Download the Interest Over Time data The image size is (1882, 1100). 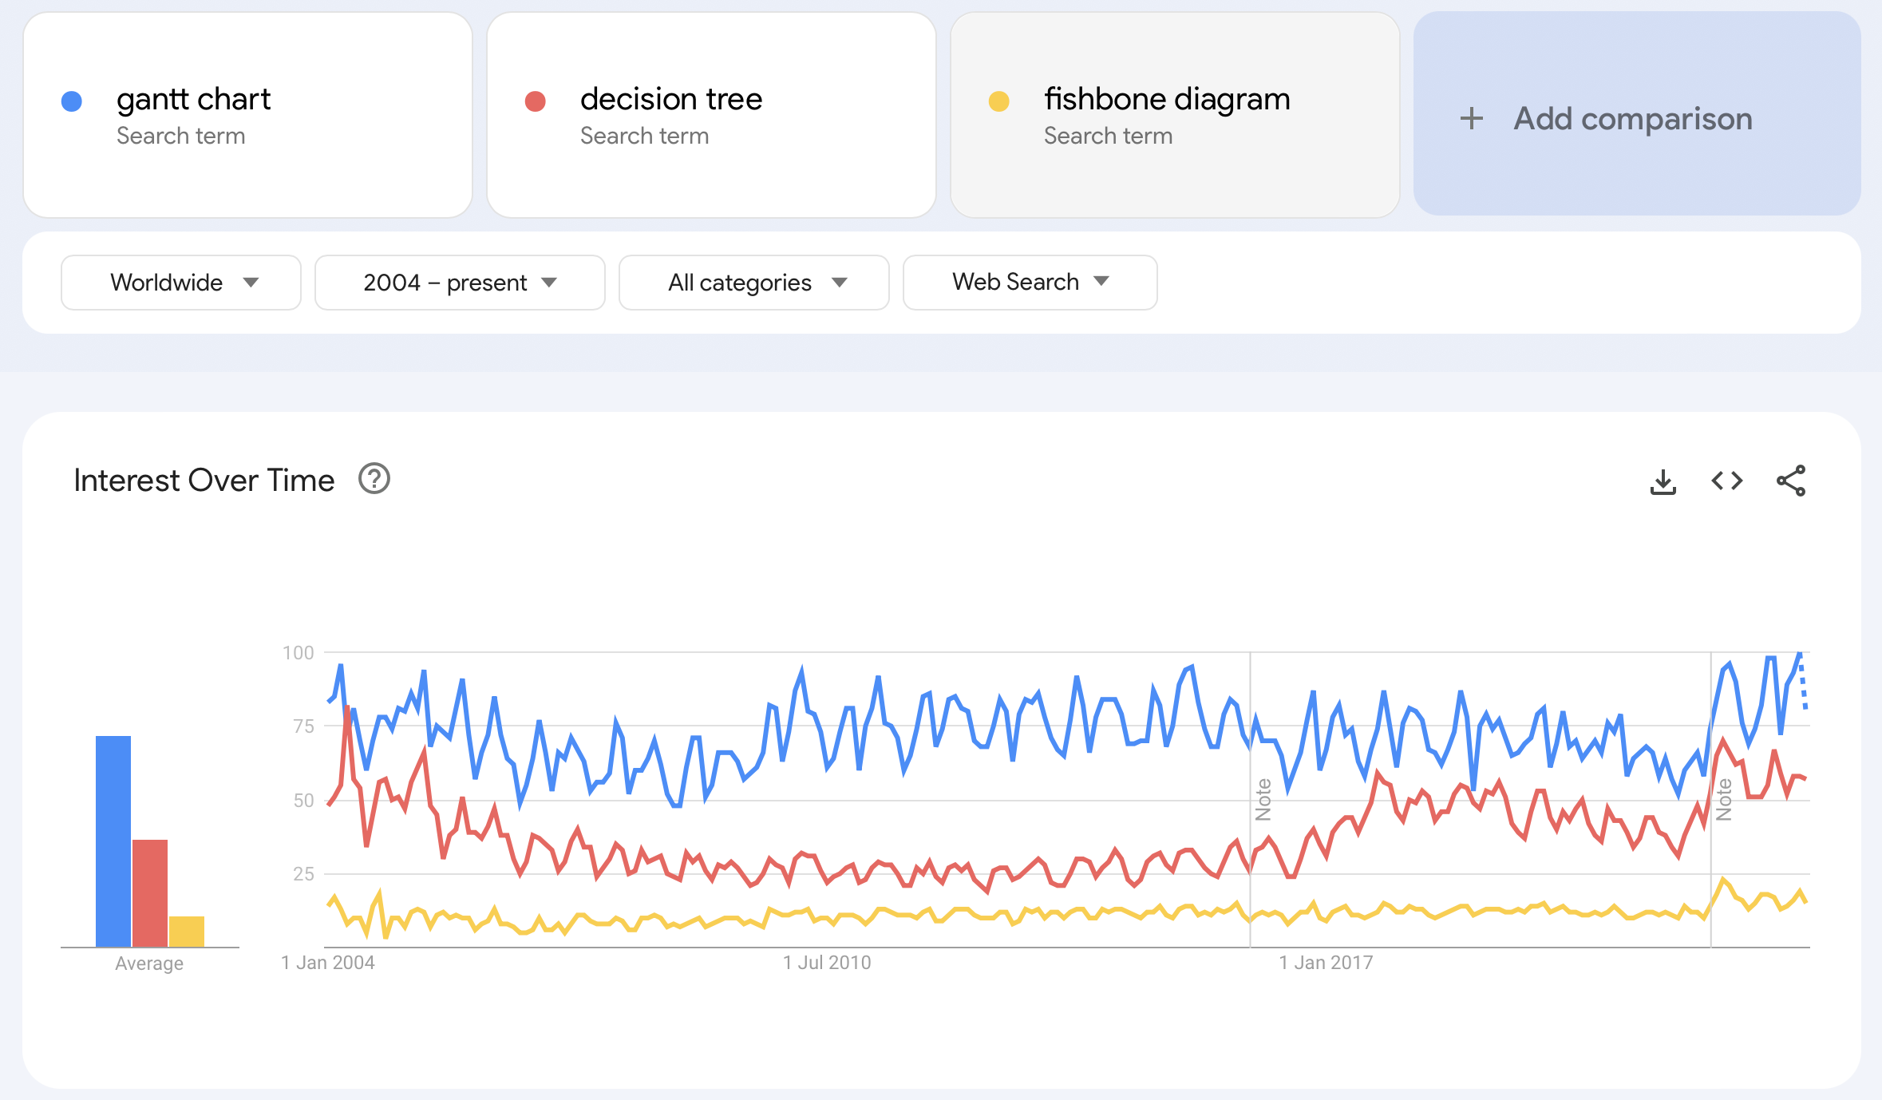(x=1663, y=481)
